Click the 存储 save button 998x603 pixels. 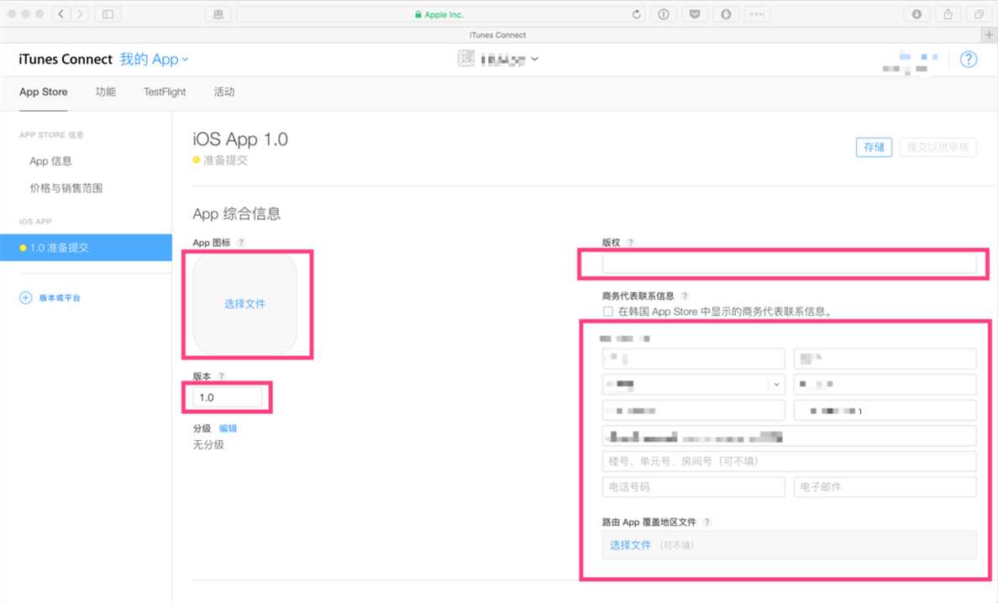click(x=874, y=147)
